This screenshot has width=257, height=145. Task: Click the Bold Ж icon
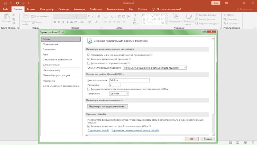coord(55,22)
